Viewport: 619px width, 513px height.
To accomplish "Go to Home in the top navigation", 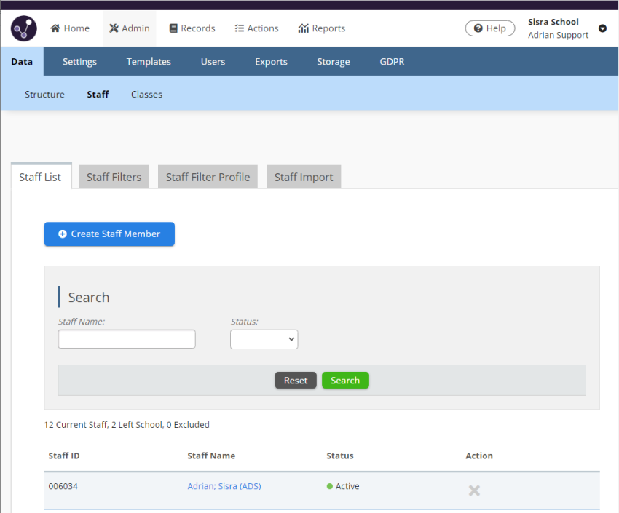I will tap(70, 28).
